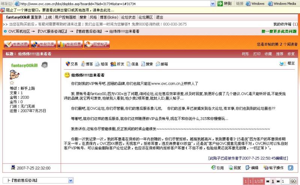
Task: Click 回复帖子 reply button
Action: point(97,44)
